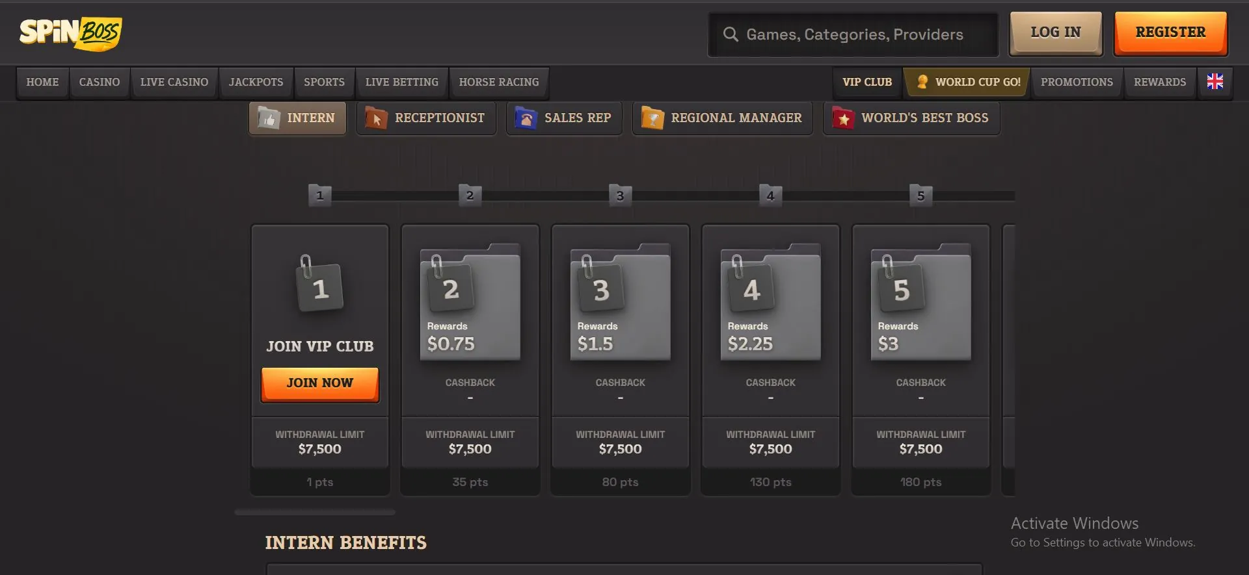Click the "80 pts" label
Image resolution: width=1249 pixels, height=575 pixels.
click(x=621, y=482)
